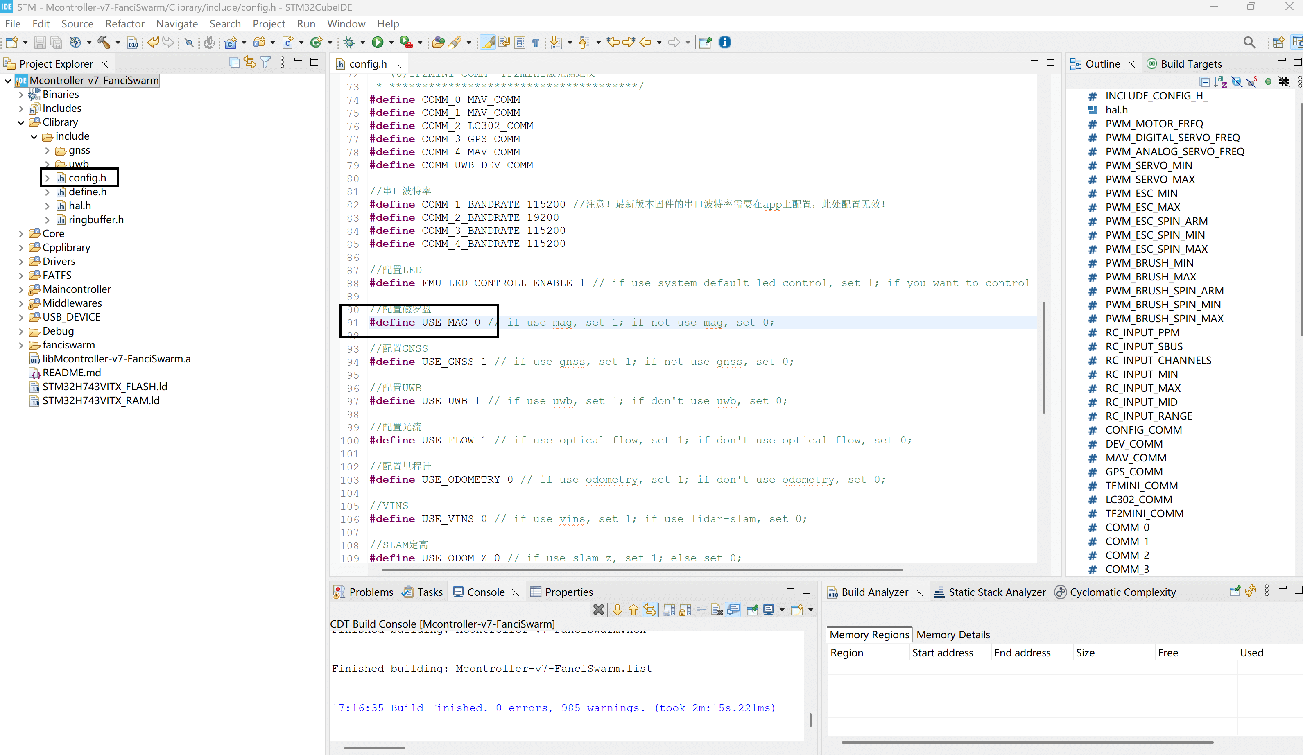Click the green Run button icon
1303x755 pixels.
[x=378, y=43]
